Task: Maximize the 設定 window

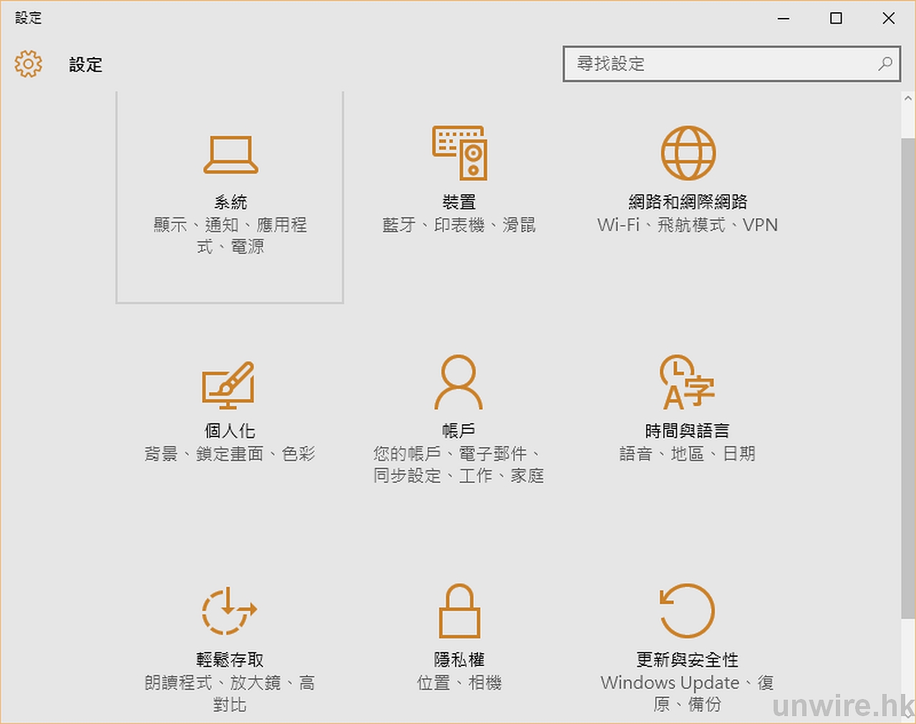Action: pyautogui.click(x=836, y=19)
